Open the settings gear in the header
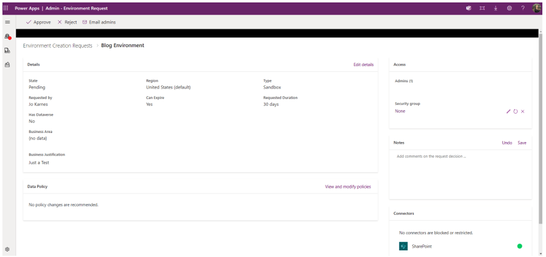 click(x=509, y=8)
